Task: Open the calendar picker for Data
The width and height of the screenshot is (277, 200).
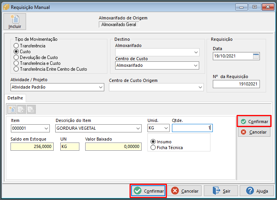Action: [x=256, y=56]
